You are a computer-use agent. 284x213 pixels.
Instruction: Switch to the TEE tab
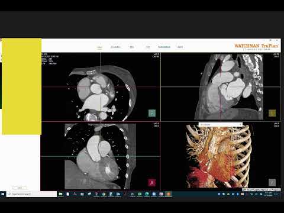(132, 47)
